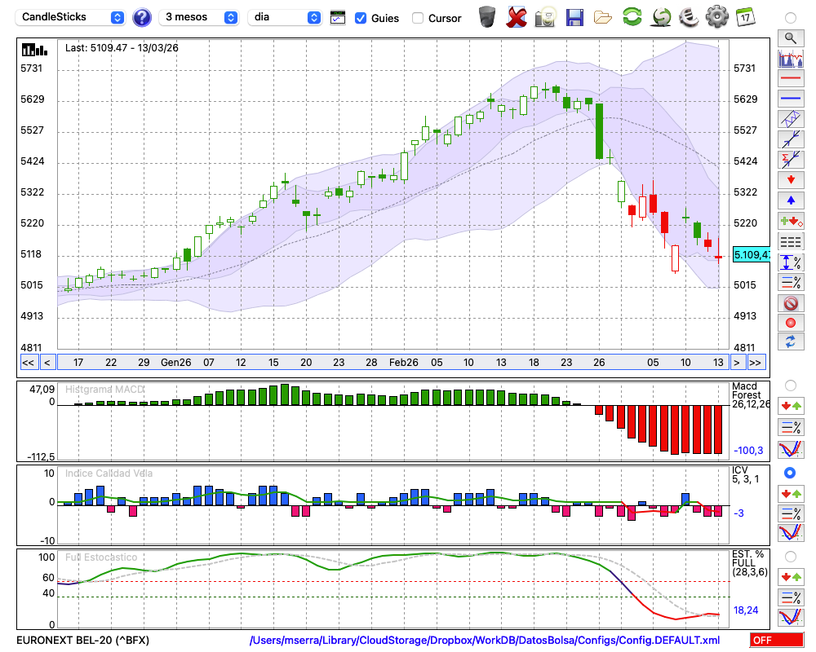Click the blue question mark help icon
Image resolution: width=816 pixels, height=652 pixels.
pos(141,18)
